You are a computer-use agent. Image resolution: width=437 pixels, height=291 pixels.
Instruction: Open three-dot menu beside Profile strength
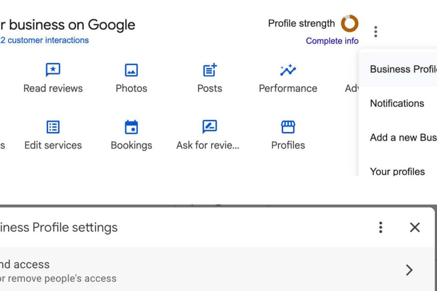[376, 32]
